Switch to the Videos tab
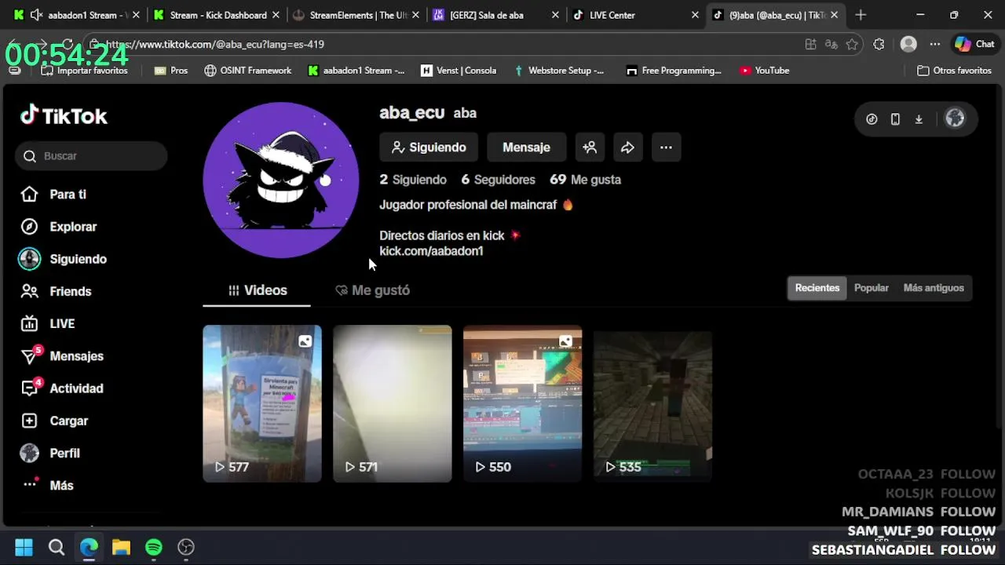This screenshot has height=565, width=1005. (x=257, y=290)
